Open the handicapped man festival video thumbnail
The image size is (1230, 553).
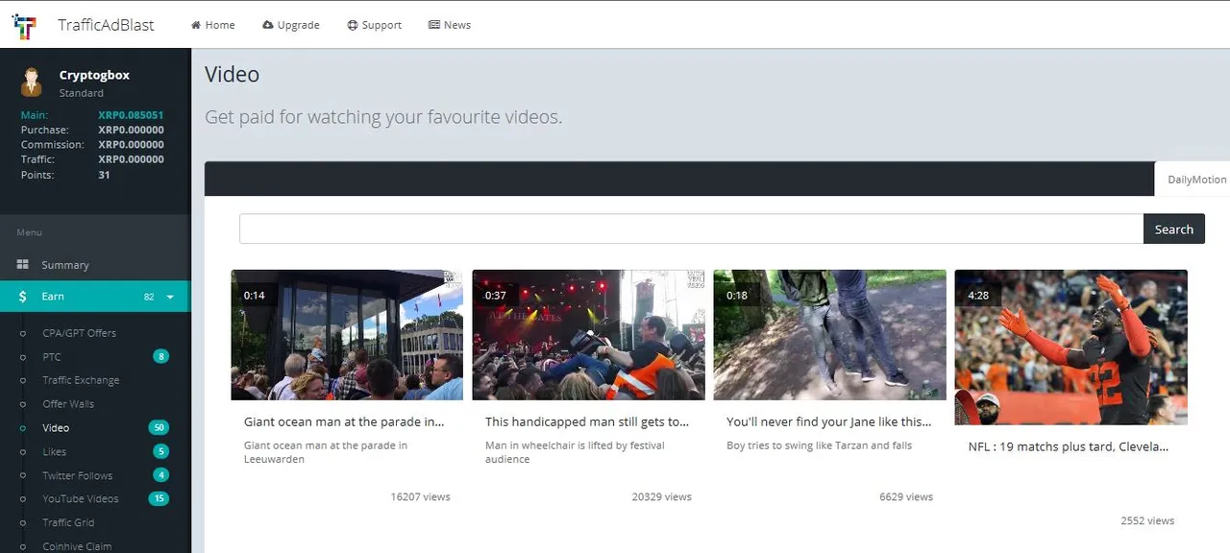(588, 335)
